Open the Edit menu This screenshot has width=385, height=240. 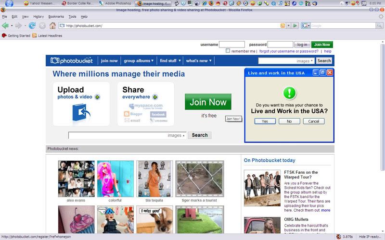14,17
